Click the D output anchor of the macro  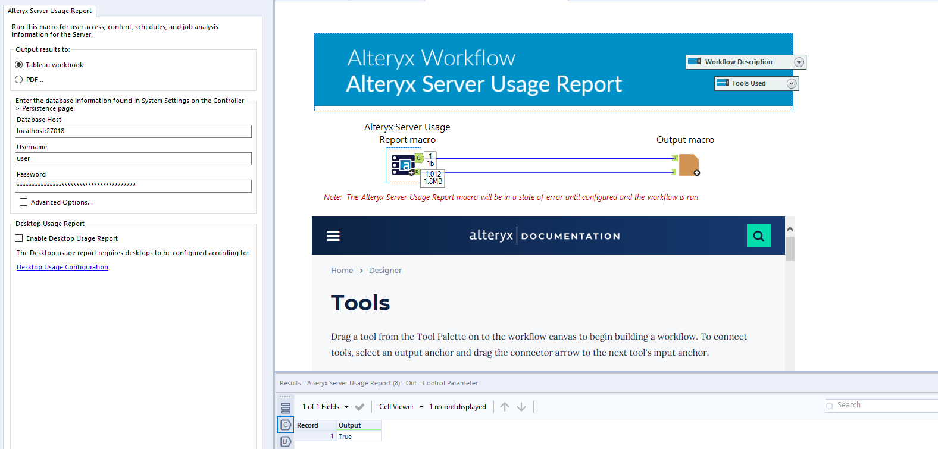pos(417,172)
